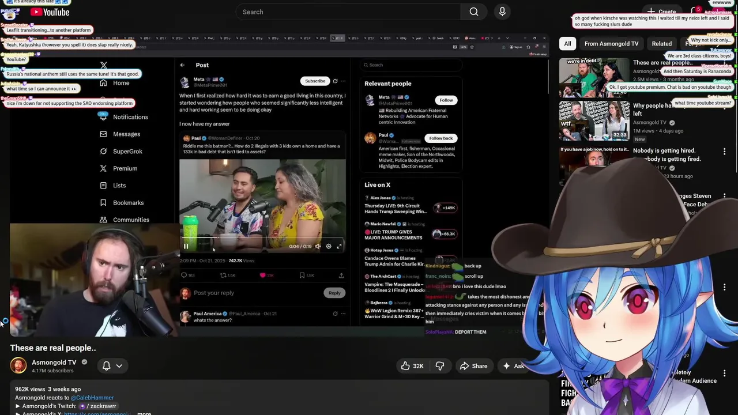This screenshot has width=738, height=415.
Task: Enter fullscreen on the embedded X video
Action: point(339,247)
